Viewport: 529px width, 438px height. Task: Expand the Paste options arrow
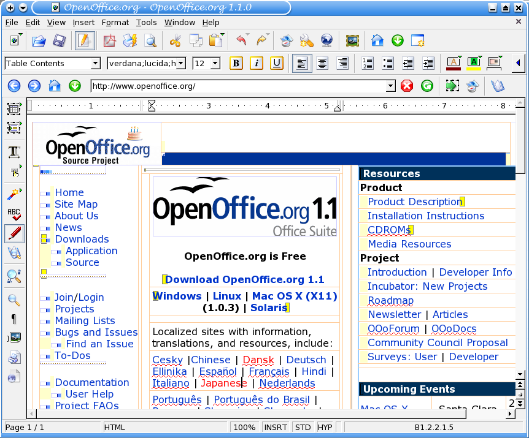222,35
